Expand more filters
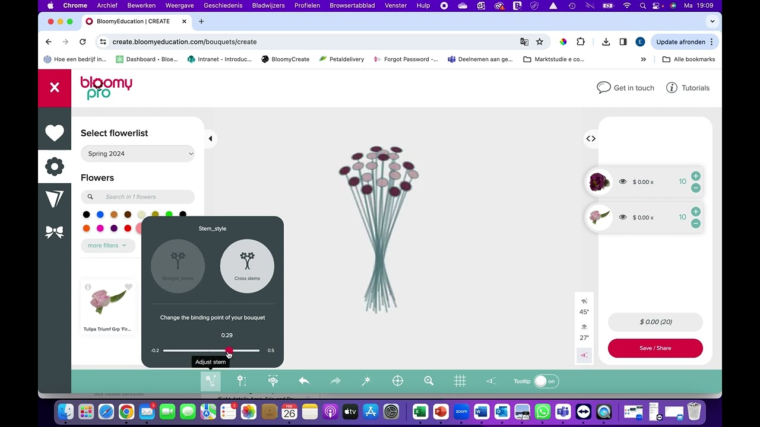Screen dimensions: 760x427 tap(107, 246)
